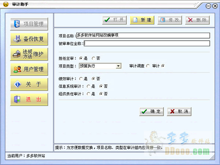Click the 提示 hint text line
The width and height of the screenshot is (220, 165).
pyautogui.click(x=109, y=148)
